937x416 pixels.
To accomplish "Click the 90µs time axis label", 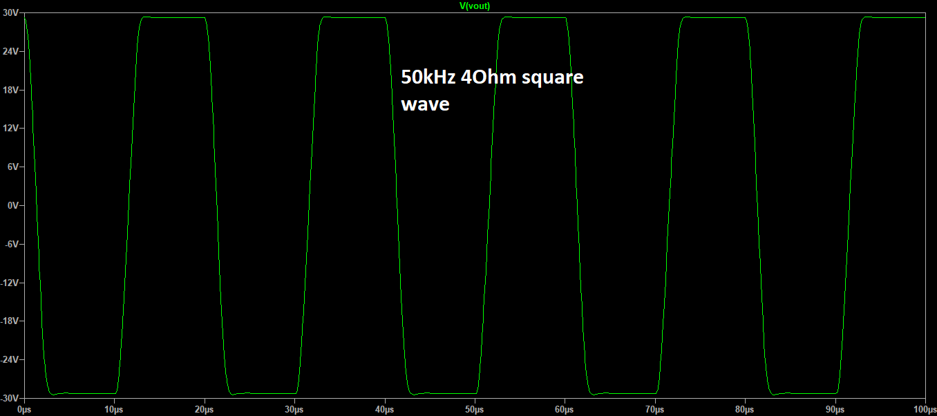I will coord(835,410).
